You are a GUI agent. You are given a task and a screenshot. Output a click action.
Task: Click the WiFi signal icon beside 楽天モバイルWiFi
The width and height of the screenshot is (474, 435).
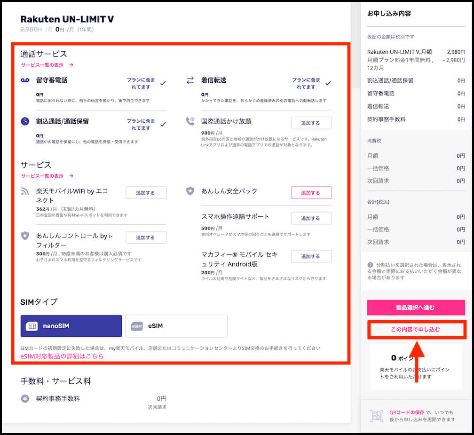(x=25, y=191)
